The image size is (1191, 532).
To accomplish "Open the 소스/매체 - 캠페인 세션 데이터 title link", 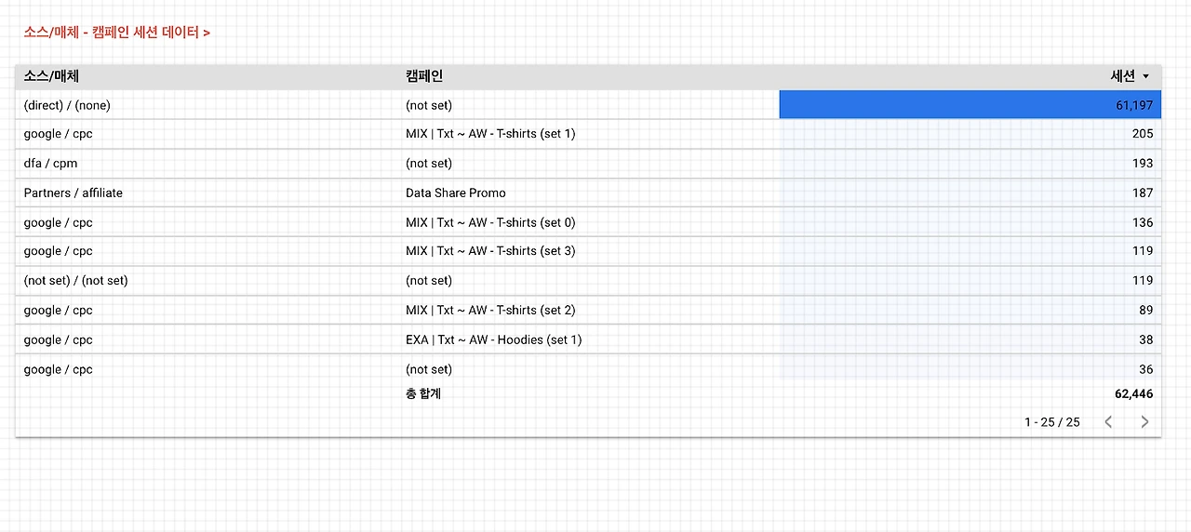I will (x=116, y=33).
